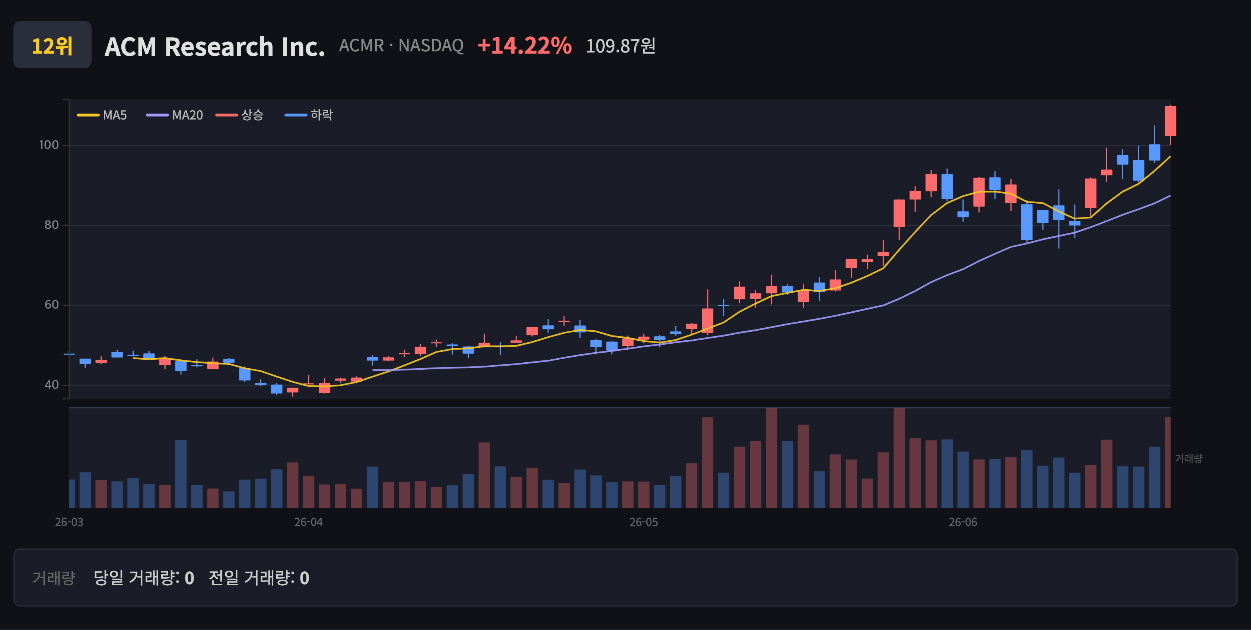Toggle the 하락 legend series
The image size is (1251, 630).
click(309, 115)
